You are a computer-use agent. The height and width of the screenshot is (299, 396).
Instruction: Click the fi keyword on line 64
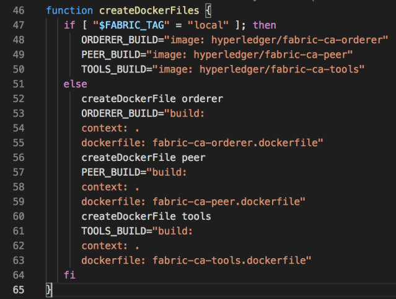click(69, 274)
